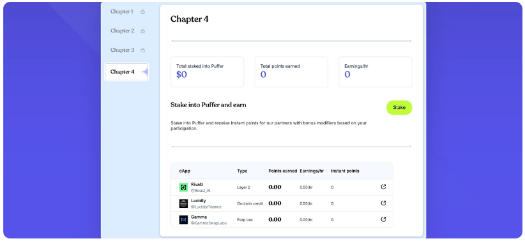Open the @LucidlyFinance handle link

(206, 207)
